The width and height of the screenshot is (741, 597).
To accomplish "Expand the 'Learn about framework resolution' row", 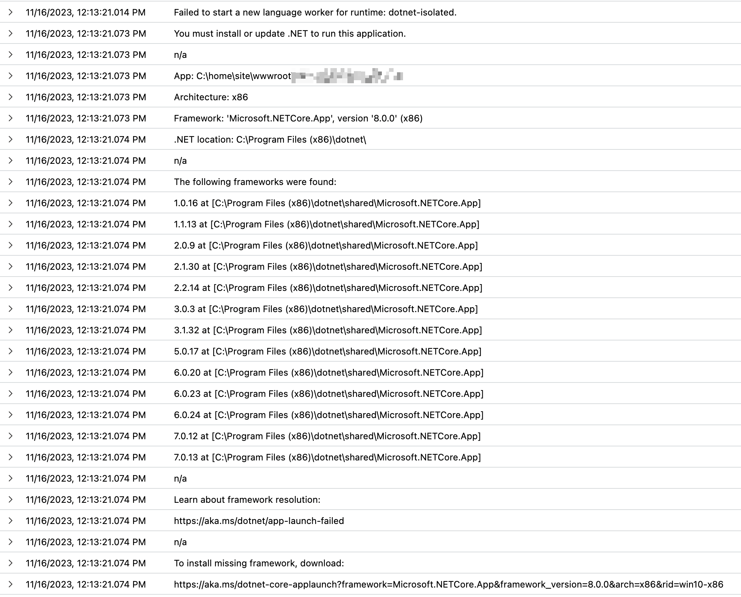I will [10, 500].
